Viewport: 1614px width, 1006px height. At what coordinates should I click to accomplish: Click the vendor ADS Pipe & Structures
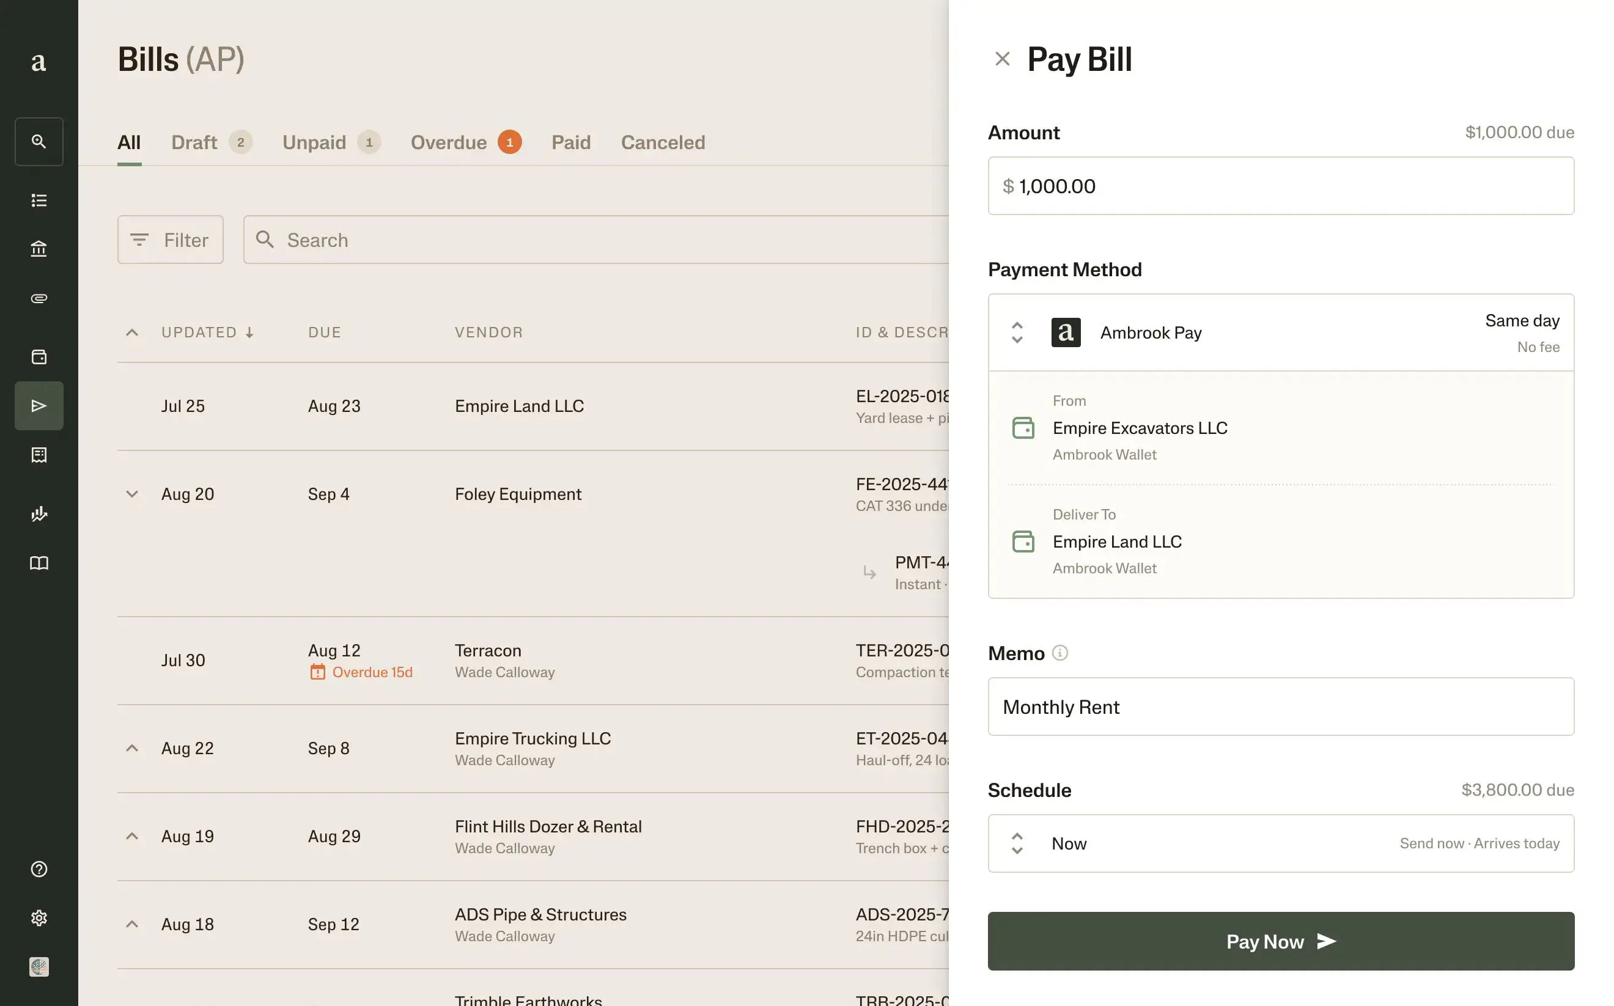point(540,914)
